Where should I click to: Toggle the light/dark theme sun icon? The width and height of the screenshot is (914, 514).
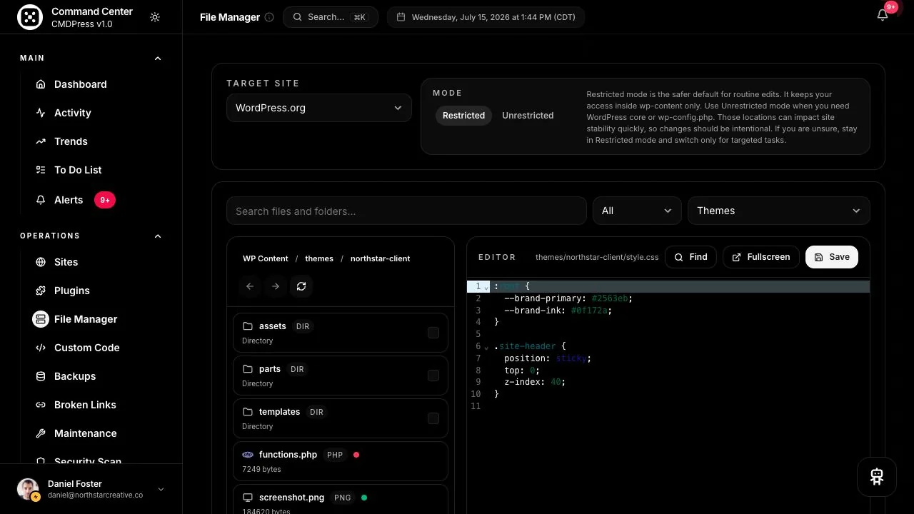point(155,17)
